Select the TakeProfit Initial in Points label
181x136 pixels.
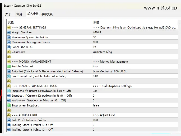29,120
